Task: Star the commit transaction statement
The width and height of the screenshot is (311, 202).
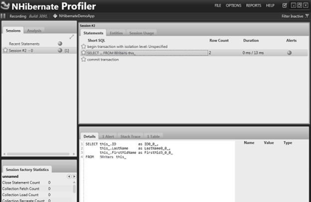Action: coord(84,59)
